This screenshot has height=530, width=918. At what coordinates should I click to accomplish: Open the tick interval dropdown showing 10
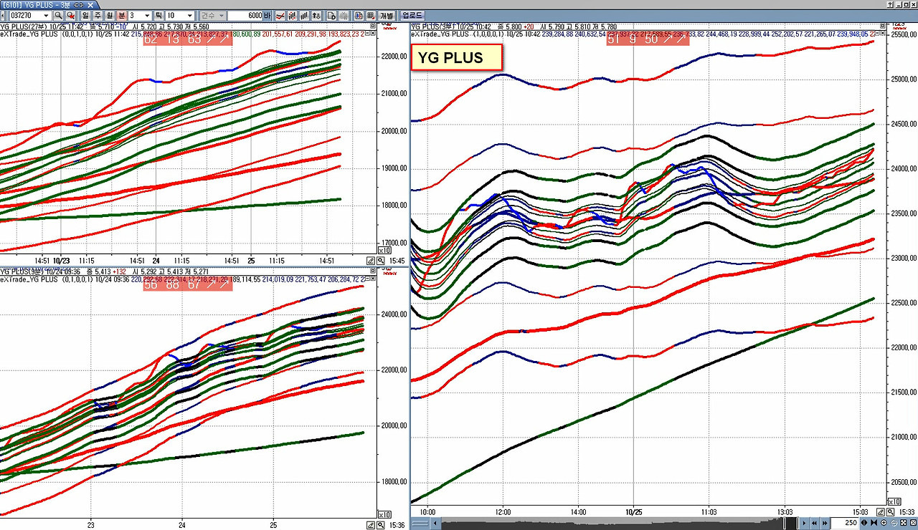click(189, 15)
